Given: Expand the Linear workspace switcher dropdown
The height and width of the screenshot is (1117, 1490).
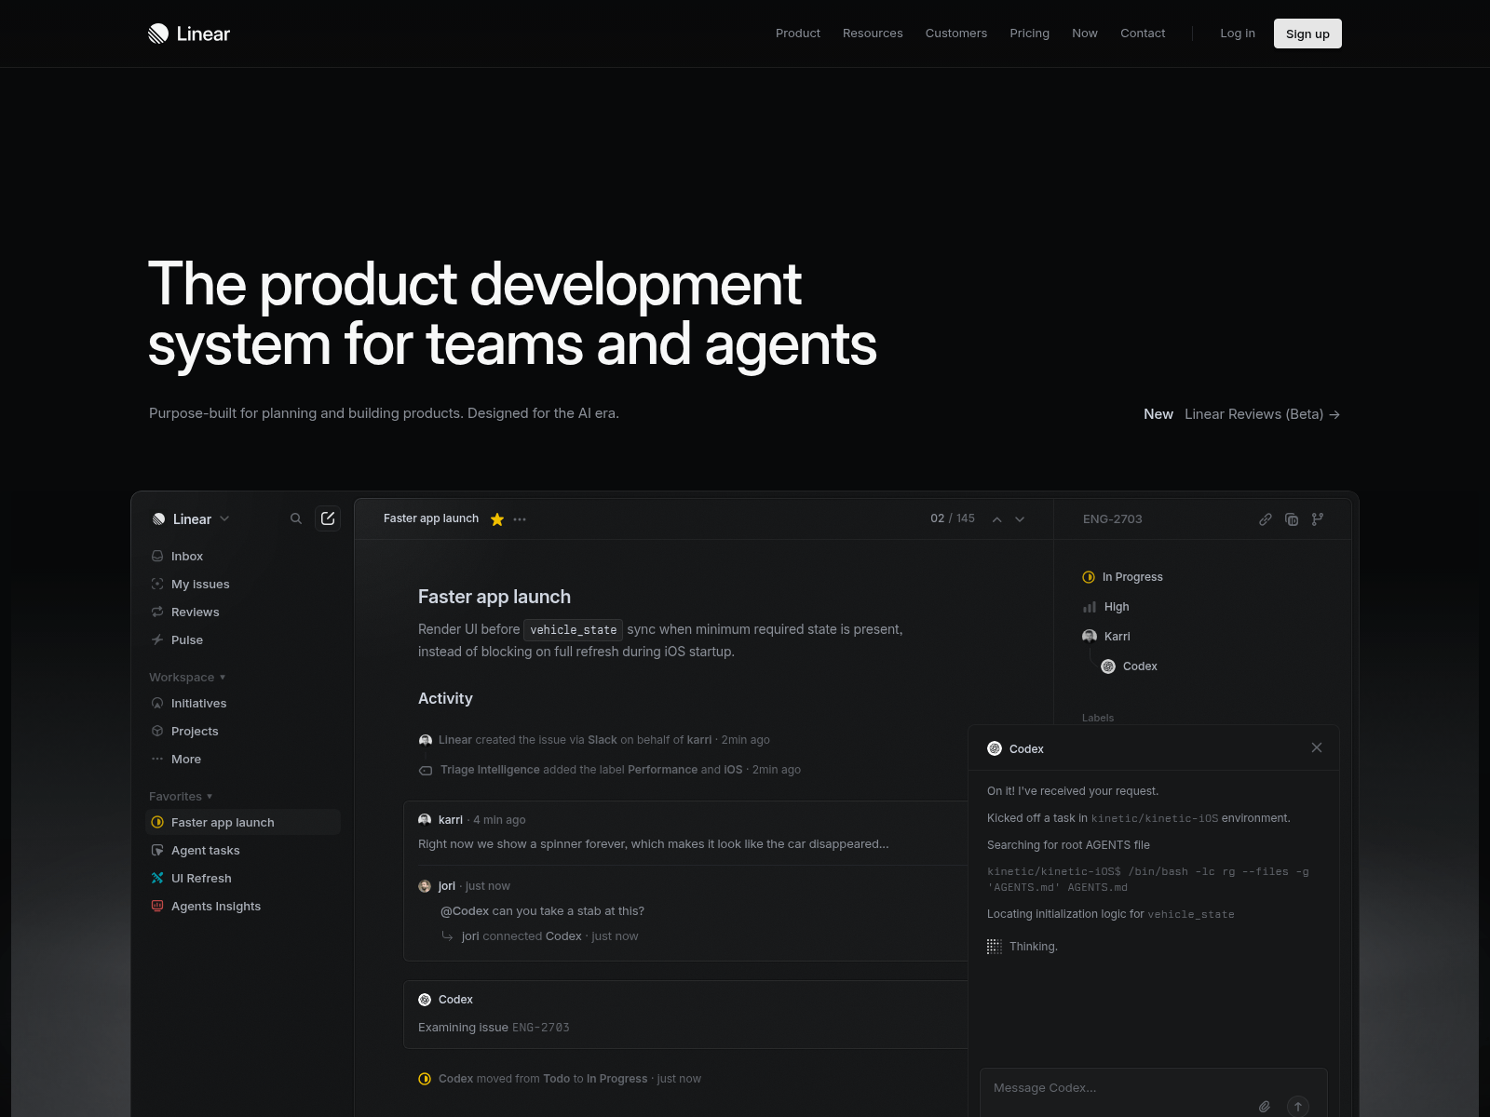Looking at the screenshot, I should coord(192,518).
